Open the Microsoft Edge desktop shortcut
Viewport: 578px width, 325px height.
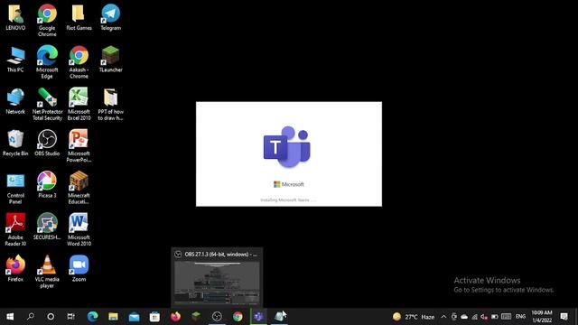point(47,62)
